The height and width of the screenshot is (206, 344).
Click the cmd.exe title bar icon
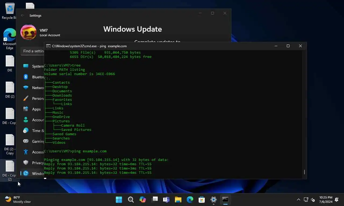click(48, 46)
